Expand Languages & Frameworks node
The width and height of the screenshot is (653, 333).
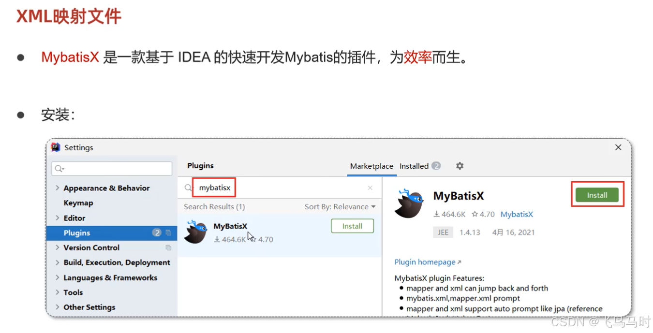point(58,277)
